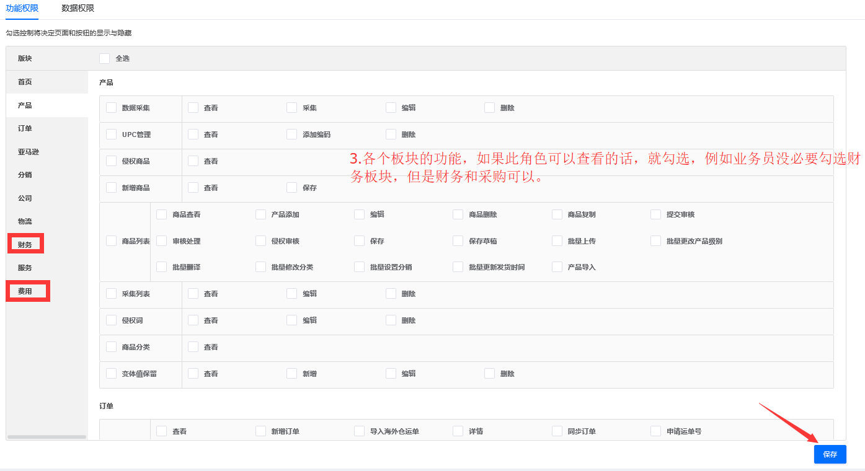Open the 亚马逊 sidebar section
This screenshot has width=865, height=471.
tap(28, 152)
